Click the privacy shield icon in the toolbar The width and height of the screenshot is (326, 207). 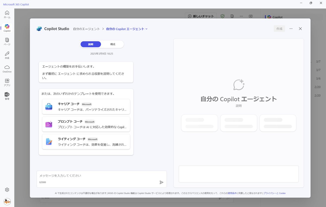tap(222, 16)
